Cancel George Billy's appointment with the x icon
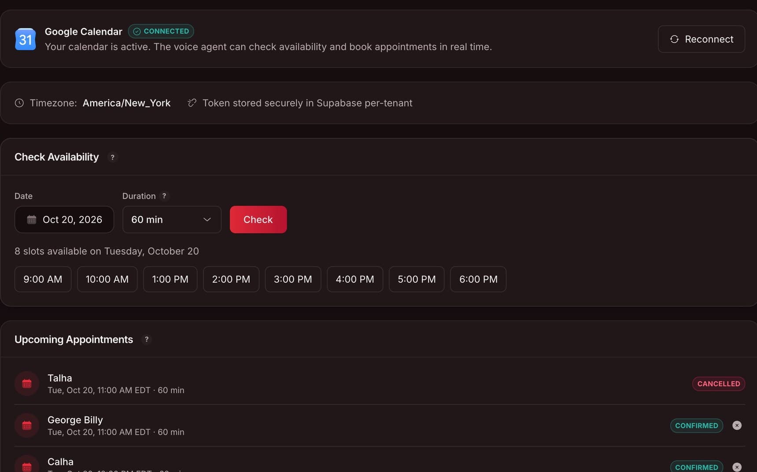The height and width of the screenshot is (472, 757). (737, 425)
